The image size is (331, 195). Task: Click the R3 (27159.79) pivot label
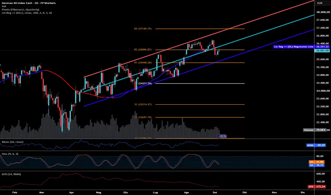coord(143,29)
